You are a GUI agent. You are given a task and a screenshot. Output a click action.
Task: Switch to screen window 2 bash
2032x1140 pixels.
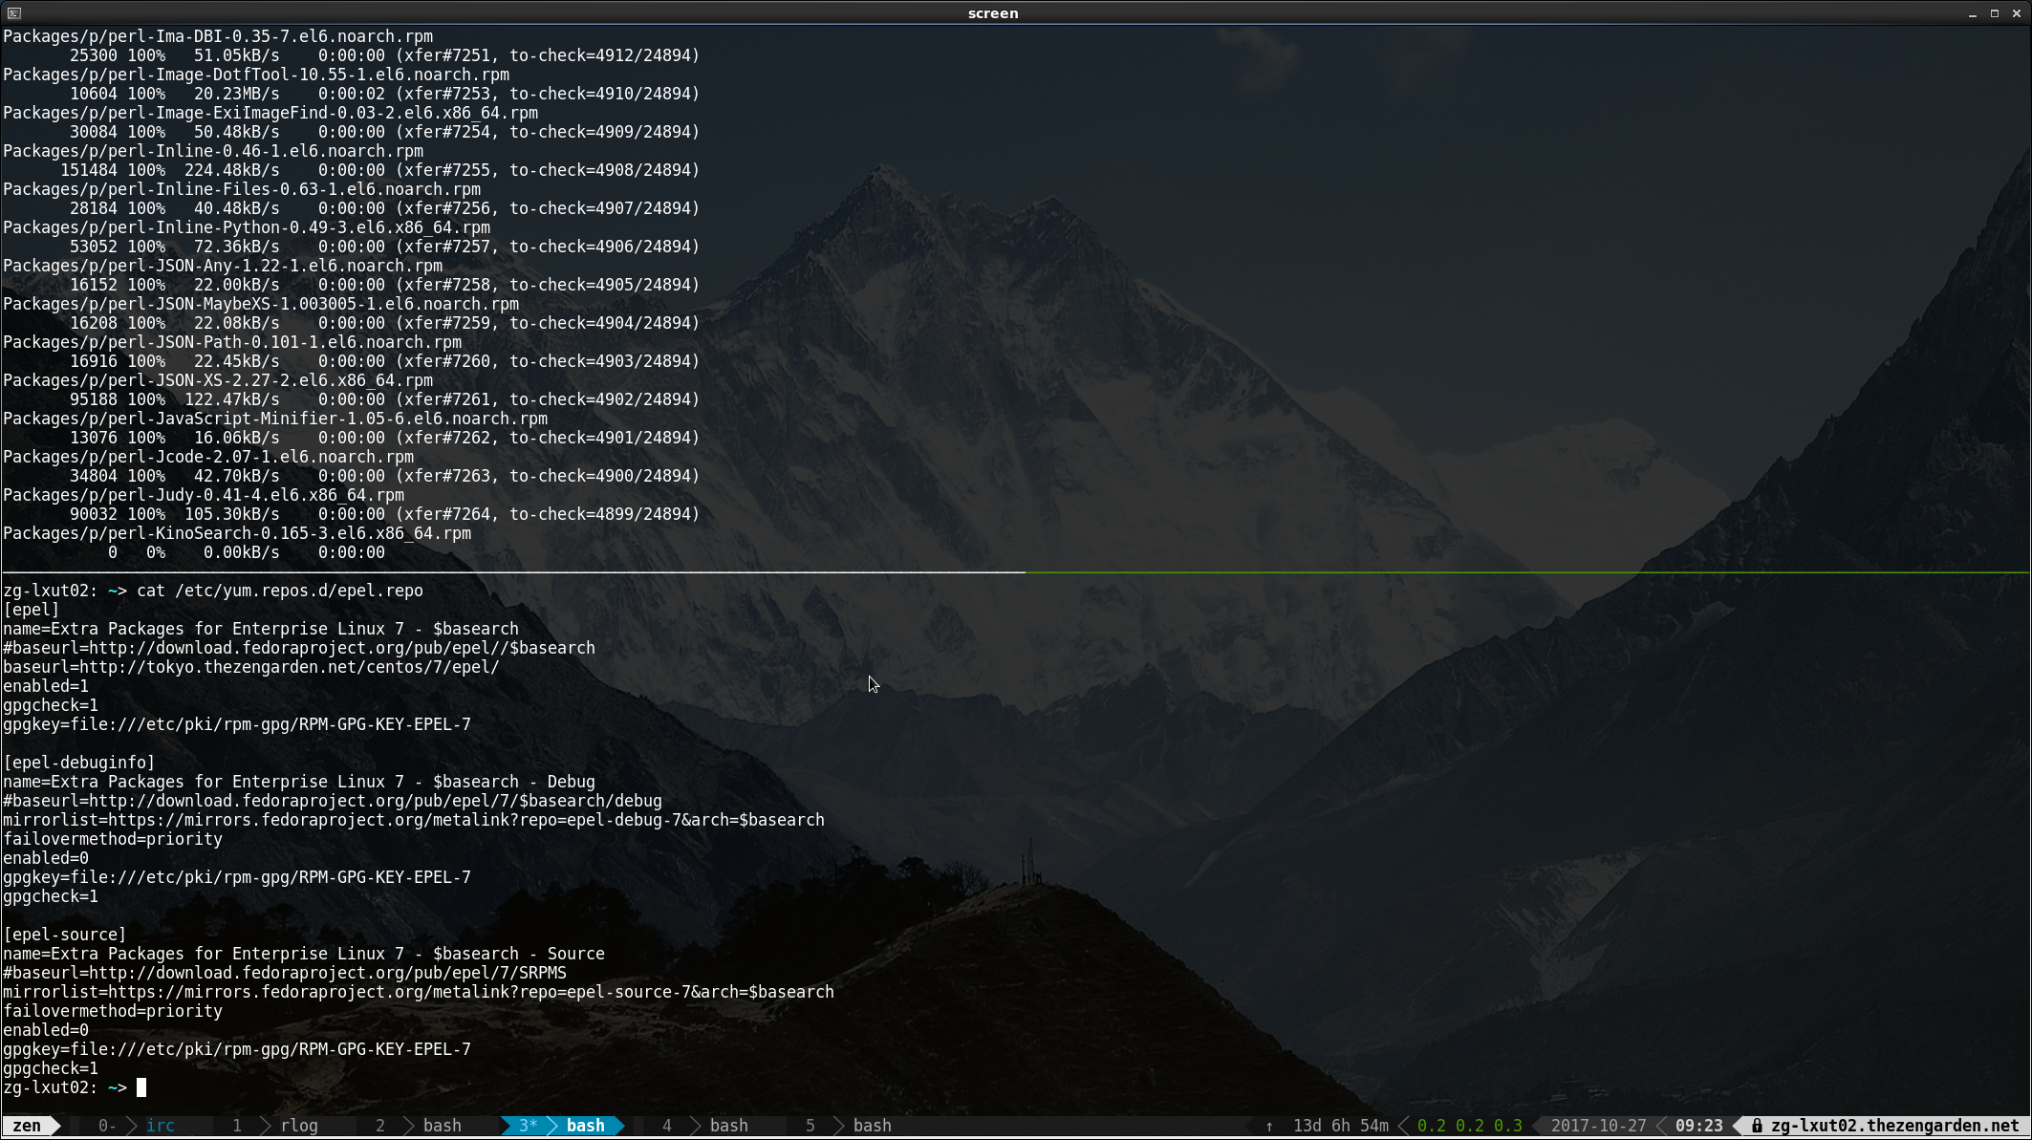(x=419, y=1126)
